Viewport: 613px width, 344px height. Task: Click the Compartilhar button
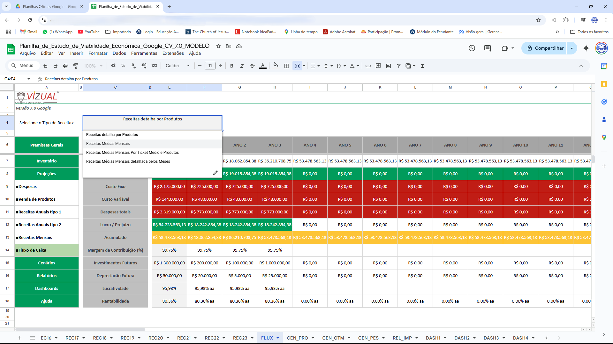tap(545, 48)
